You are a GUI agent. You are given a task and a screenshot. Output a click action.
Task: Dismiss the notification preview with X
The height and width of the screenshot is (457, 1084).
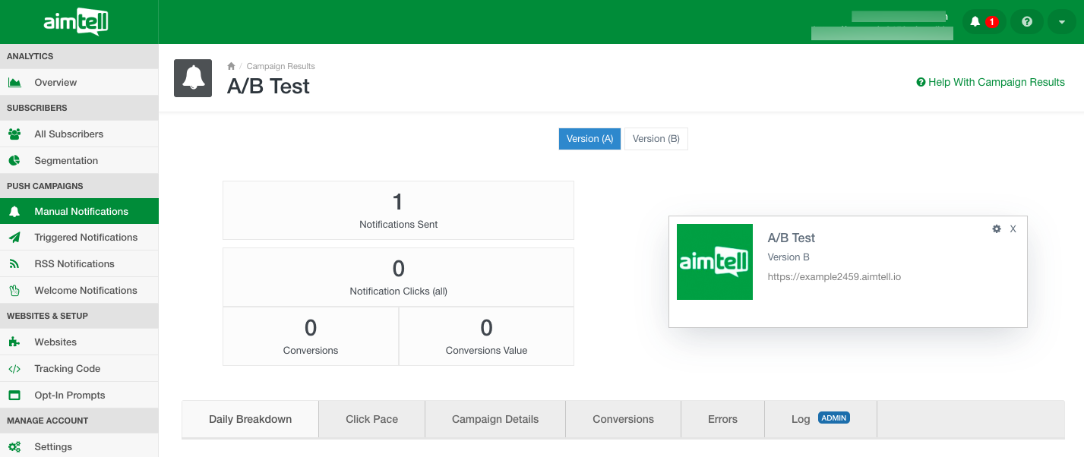point(1013,228)
